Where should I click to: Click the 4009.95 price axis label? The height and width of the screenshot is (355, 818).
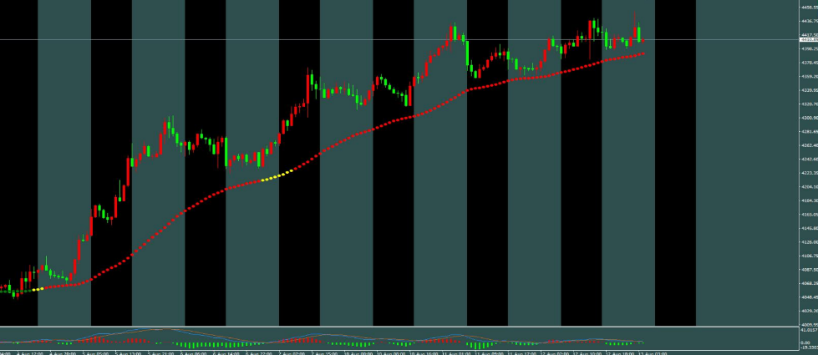[810, 324]
